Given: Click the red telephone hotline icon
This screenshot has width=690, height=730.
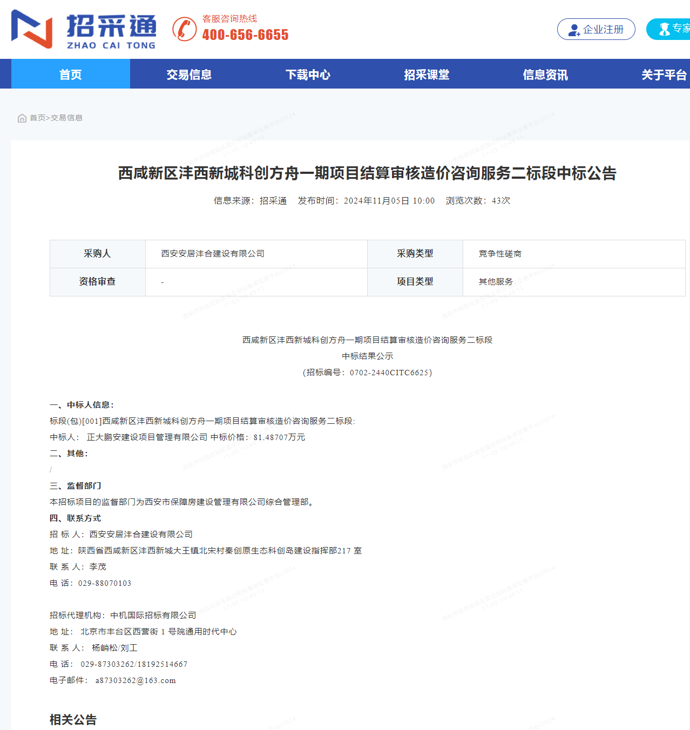Looking at the screenshot, I should (x=185, y=29).
